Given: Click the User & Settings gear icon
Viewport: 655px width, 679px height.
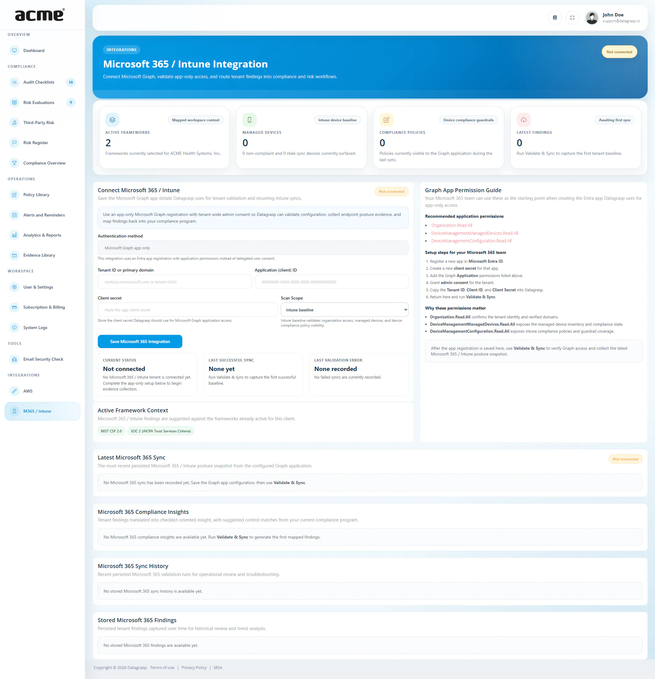Looking at the screenshot, I should 14,287.
